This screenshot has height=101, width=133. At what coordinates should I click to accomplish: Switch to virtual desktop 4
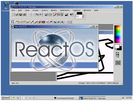[34, 98]
